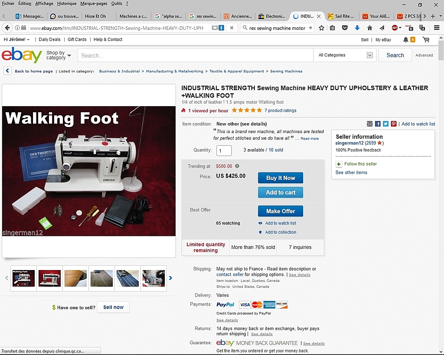
Task: Open the 10 sold link
Action: click(276, 150)
